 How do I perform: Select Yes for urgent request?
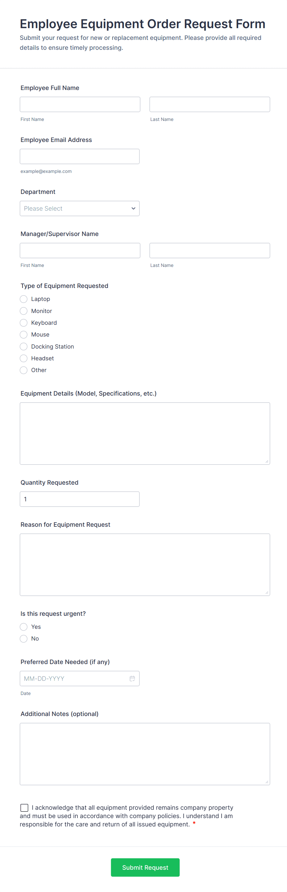(x=23, y=626)
